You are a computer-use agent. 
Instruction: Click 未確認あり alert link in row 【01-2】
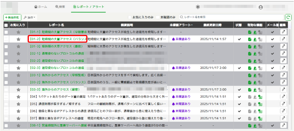click(x=181, y=39)
